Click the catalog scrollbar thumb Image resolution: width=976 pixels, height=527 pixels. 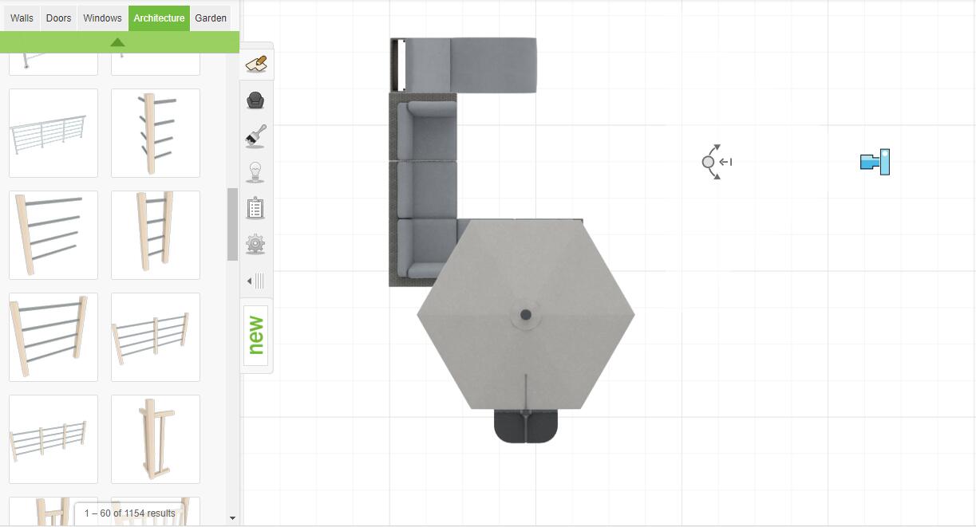[232, 224]
